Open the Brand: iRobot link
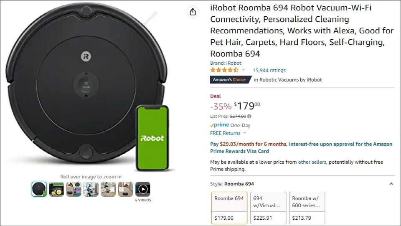Screen dimensions: 401x226 pyautogui.click(x=226, y=63)
